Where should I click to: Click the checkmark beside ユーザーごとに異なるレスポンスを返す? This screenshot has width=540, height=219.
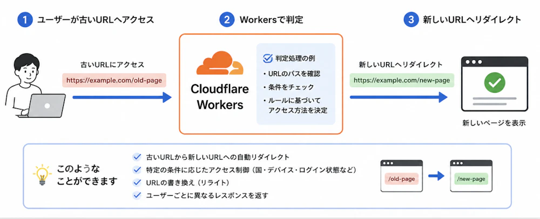point(137,195)
